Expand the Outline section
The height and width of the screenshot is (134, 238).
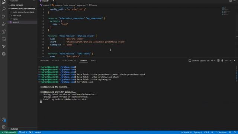point(22,129)
